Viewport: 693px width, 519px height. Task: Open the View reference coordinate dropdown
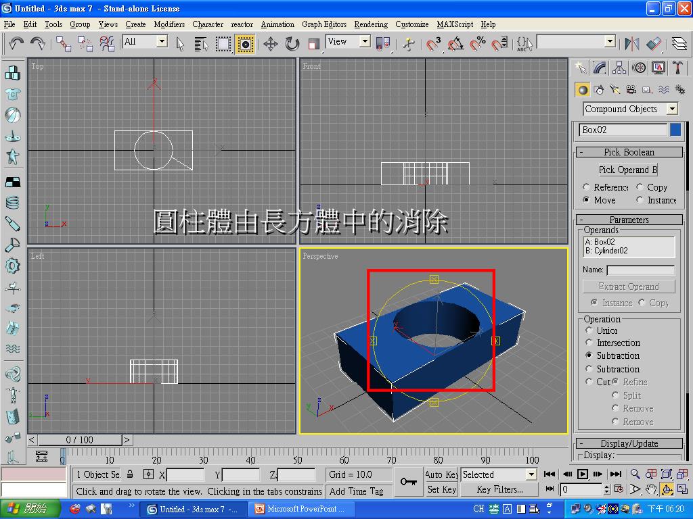click(x=365, y=41)
